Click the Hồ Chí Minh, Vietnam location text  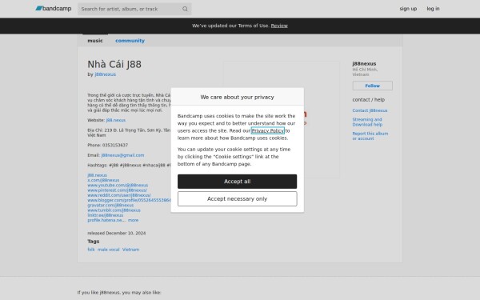click(365, 72)
